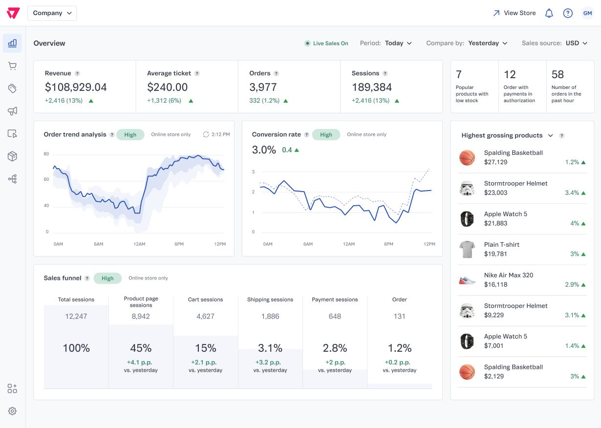This screenshot has width=601, height=428.
Task: Toggle the Live Sales On indicator
Action: (x=326, y=43)
